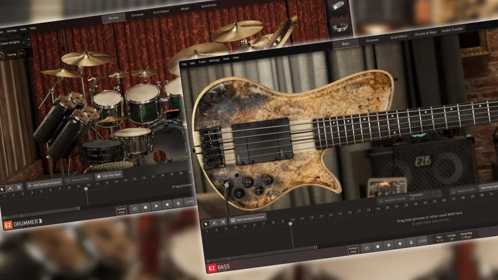498x280 pixels.
Task: Select the cowbell percussion thumbnail in EZdrummer 3
Action: [338, 6]
